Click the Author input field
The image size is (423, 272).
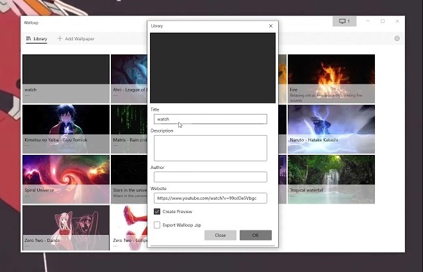(210, 177)
